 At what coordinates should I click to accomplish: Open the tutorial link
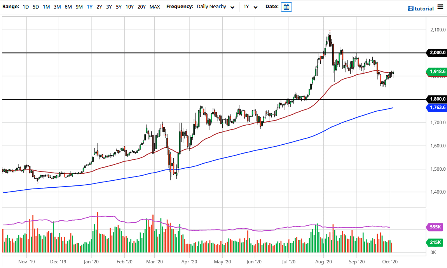(x=424, y=9)
